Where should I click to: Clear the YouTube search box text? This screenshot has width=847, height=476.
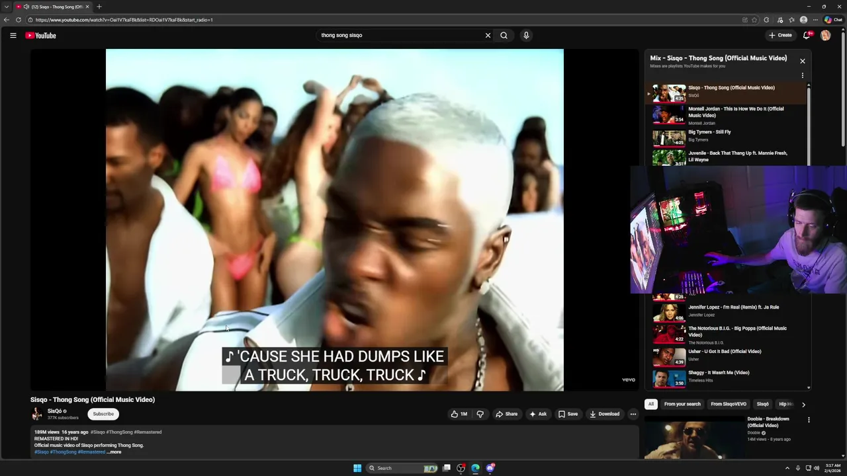pos(488,36)
